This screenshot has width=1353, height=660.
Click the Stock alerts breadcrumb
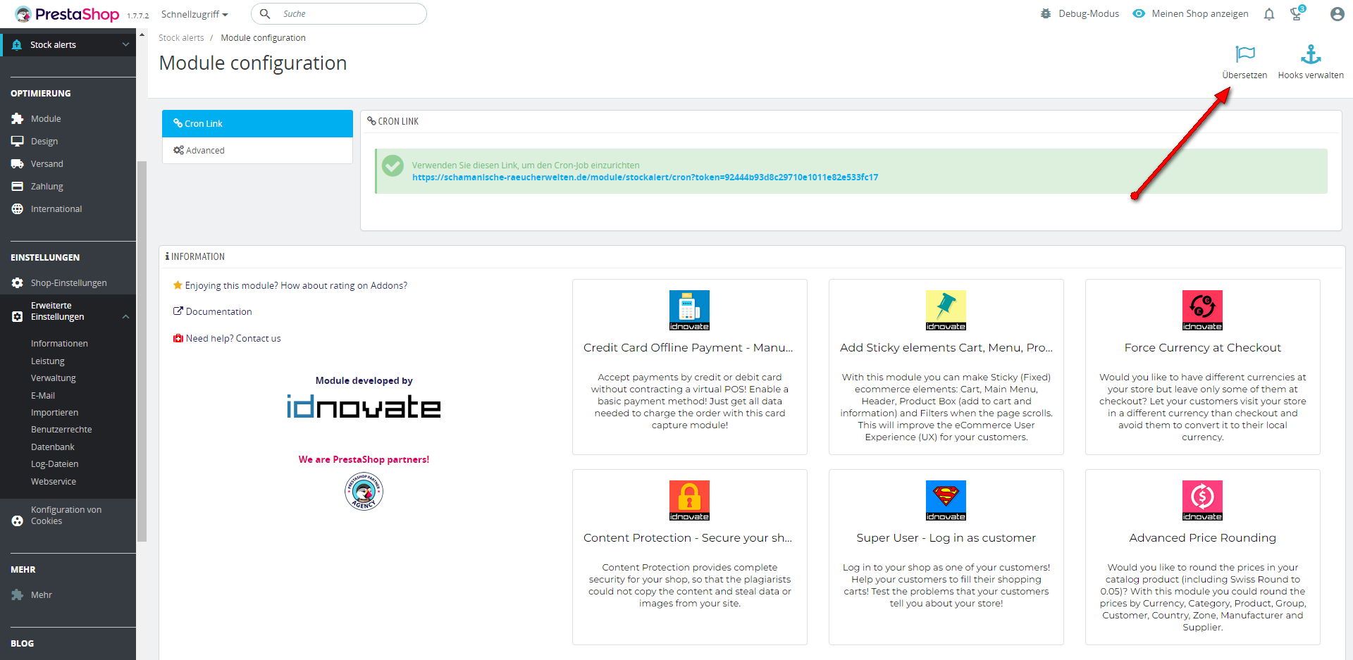point(181,38)
